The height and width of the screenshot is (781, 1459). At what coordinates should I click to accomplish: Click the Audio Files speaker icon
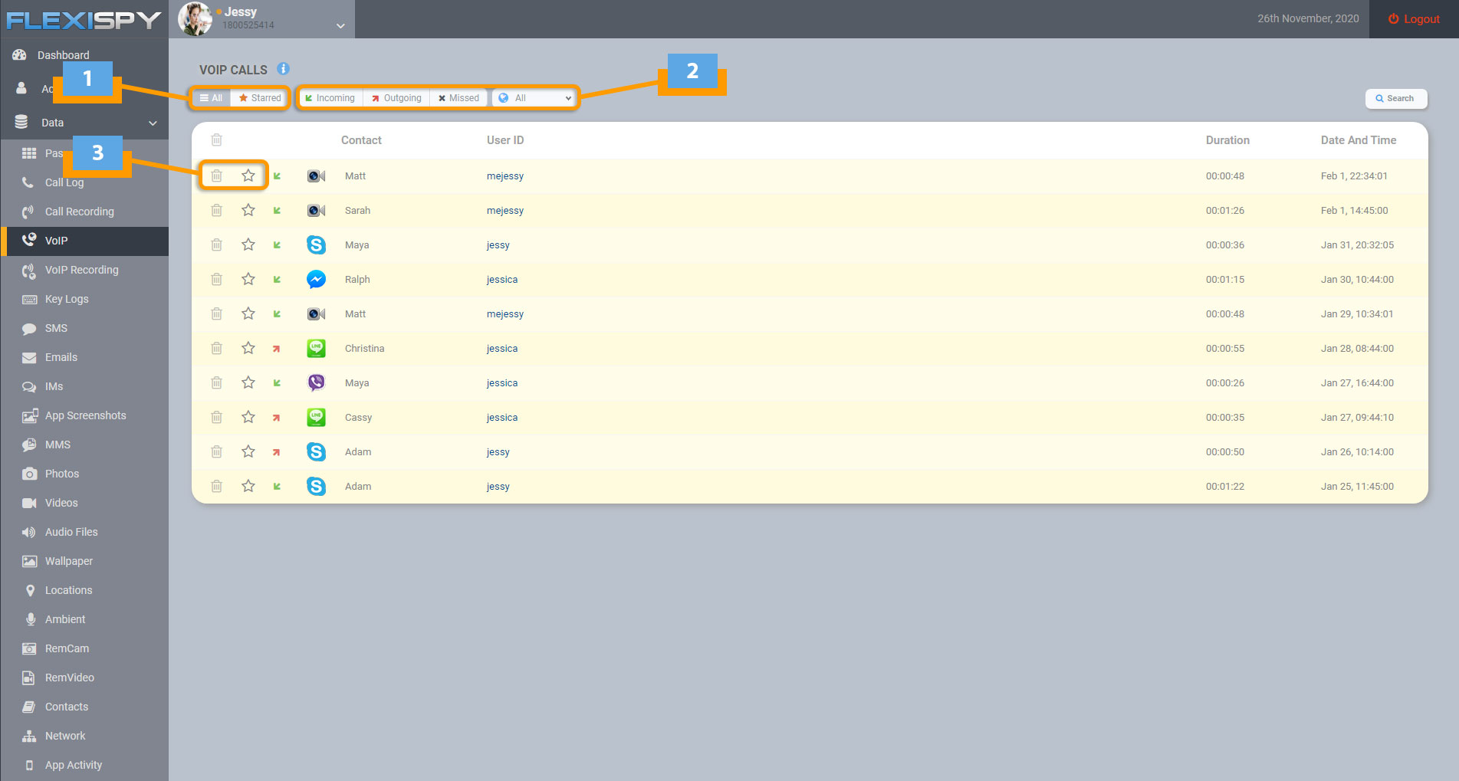point(29,533)
